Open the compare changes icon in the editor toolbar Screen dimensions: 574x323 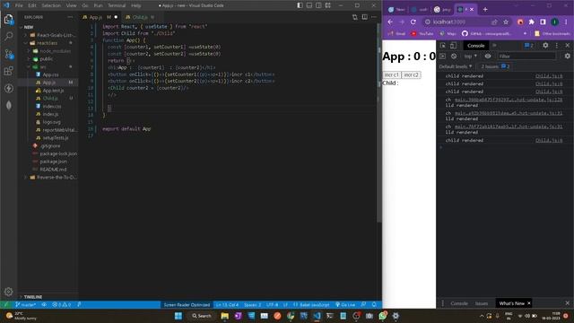[355, 17]
